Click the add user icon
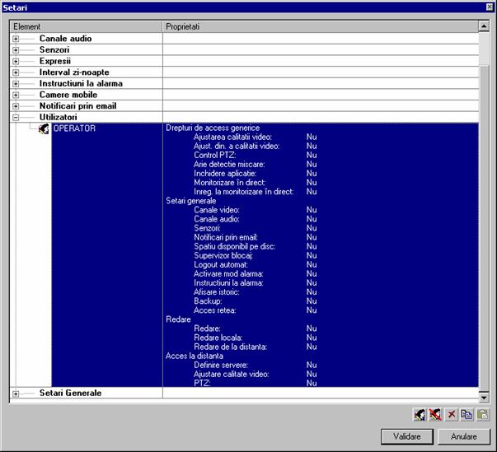Screen dimensions: 497x452 tap(420, 414)
